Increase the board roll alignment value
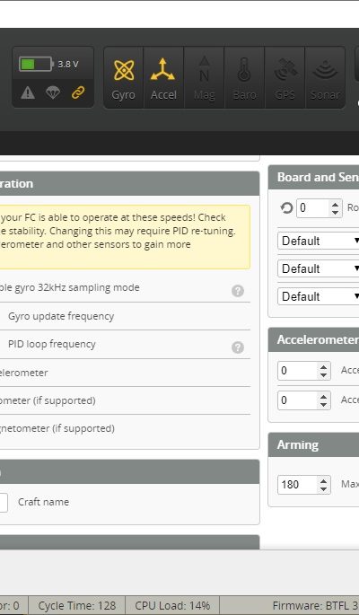 pyautogui.click(x=335, y=204)
